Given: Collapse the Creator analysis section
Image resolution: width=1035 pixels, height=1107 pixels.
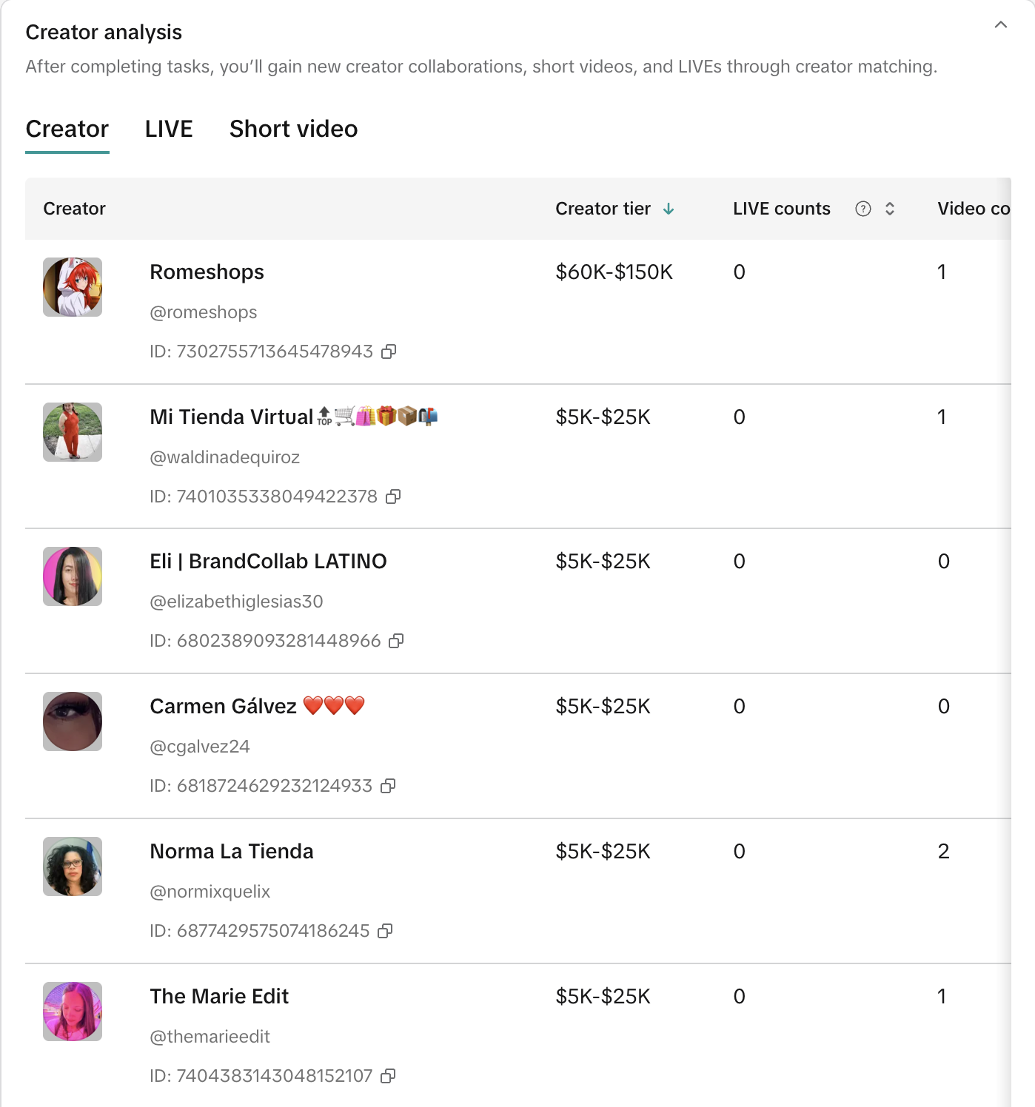Looking at the screenshot, I should (1000, 25).
